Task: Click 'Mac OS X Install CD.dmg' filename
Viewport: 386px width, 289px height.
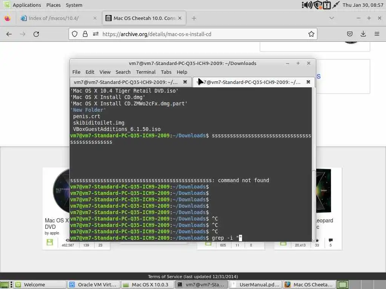Action: click(107, 97)
